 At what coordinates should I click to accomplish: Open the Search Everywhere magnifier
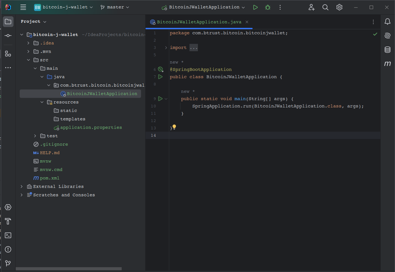[x=325, y=7]
